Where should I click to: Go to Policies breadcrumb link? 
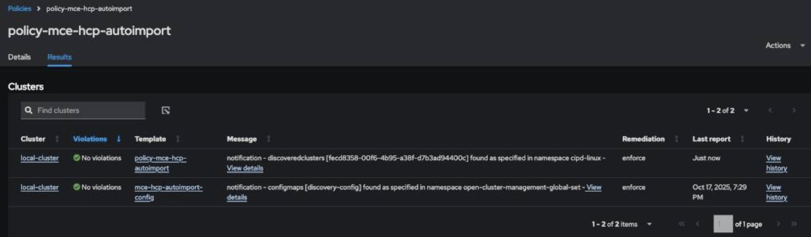[x=19, y=8]
